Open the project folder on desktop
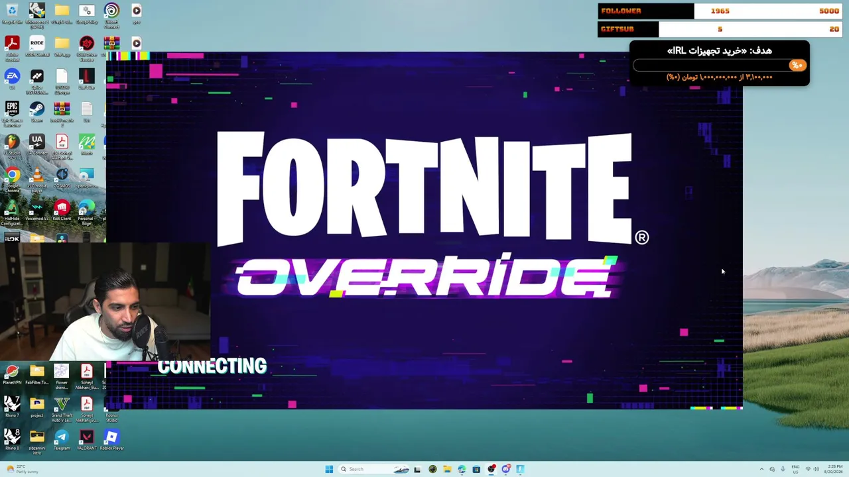Image resolution: width=849 pixels, height=477 pixels. 36,407
